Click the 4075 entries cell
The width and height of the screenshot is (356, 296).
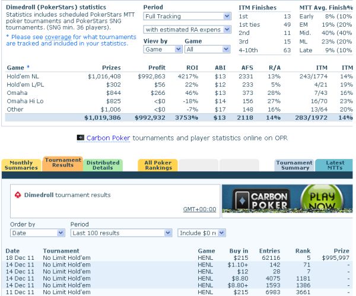click(273, 278)
